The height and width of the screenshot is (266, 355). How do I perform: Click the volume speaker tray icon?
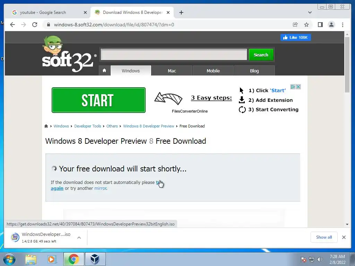tap(320, 259)
